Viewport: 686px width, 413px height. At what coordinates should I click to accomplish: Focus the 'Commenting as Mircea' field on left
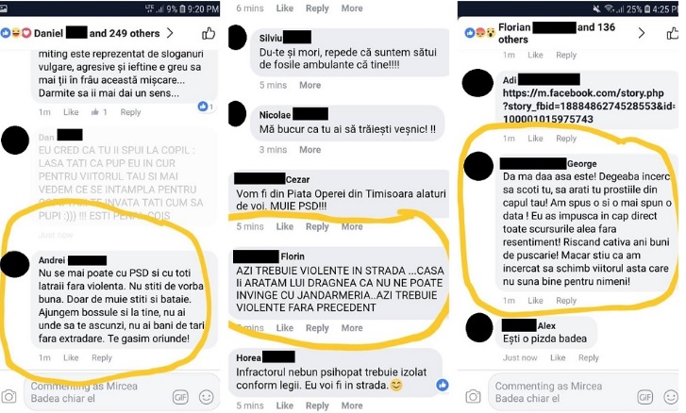[x=100, y=392]
